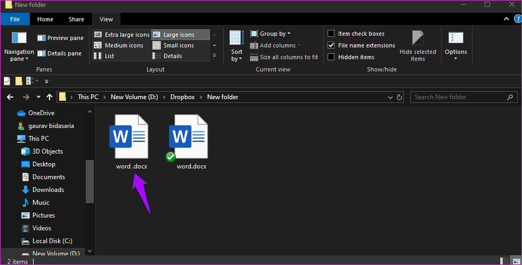Screen dimensions: 522x265
Task: Go back with the Back arrow
Action: point(10,97)
